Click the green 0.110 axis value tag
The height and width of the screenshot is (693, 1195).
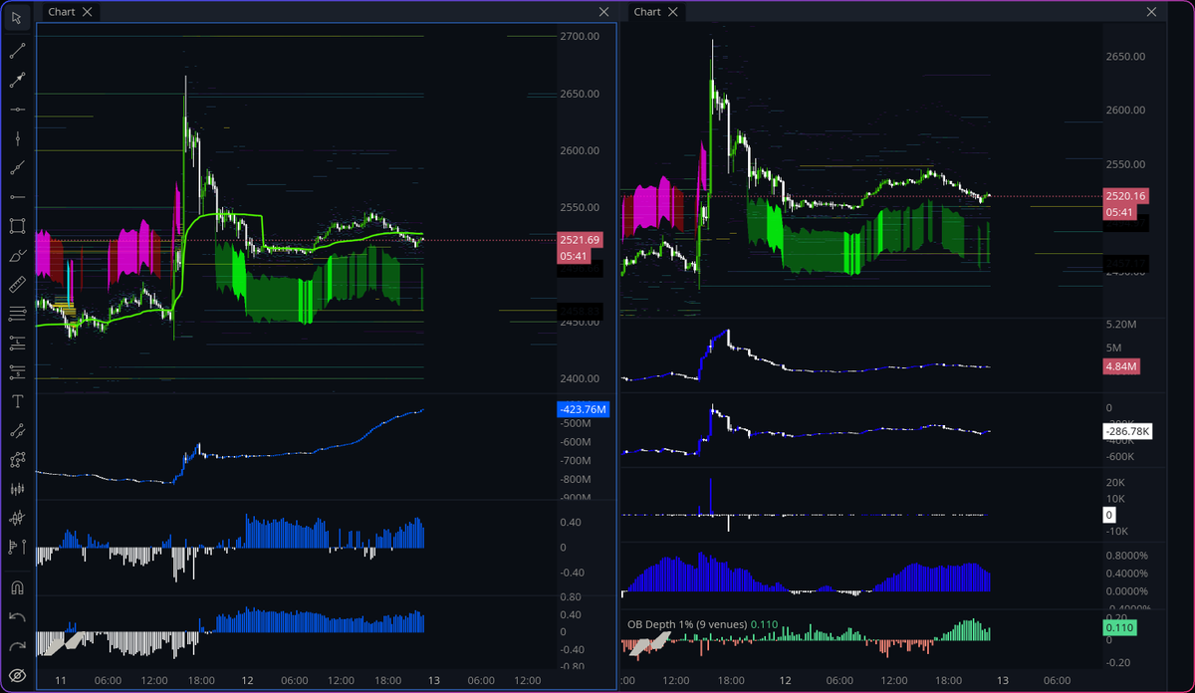tap(1120, 628)
